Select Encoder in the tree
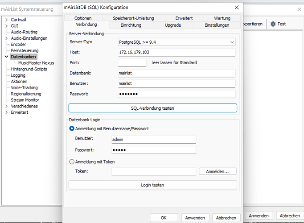304x223 pixels. (x=18, y=45)
